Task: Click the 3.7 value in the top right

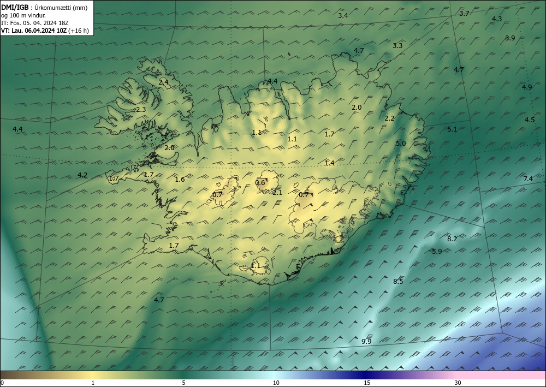Action: 464,14
